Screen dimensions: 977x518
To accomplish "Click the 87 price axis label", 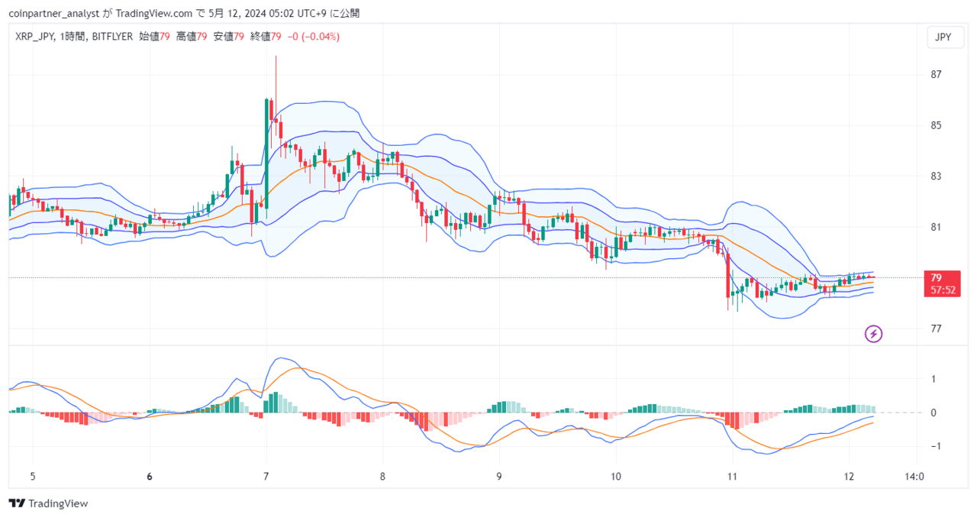I will (x=936, y=75).
